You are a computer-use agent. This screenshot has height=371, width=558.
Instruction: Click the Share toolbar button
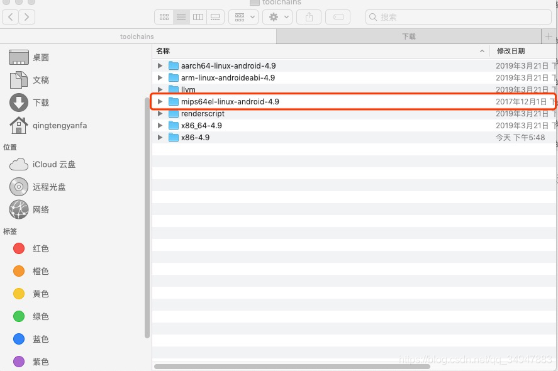tap(309, 17)
